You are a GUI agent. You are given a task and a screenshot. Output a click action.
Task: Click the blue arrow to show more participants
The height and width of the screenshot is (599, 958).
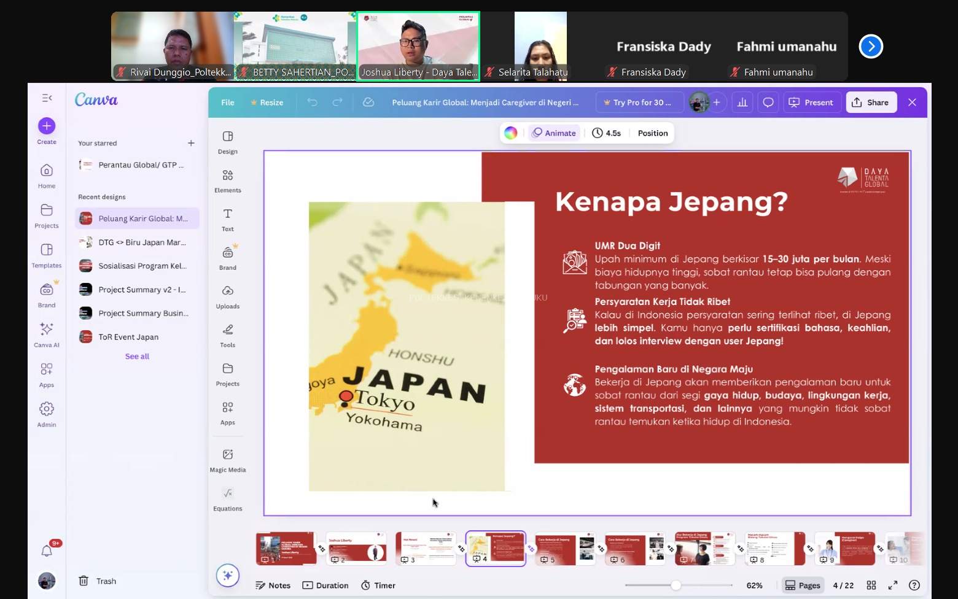870,46
